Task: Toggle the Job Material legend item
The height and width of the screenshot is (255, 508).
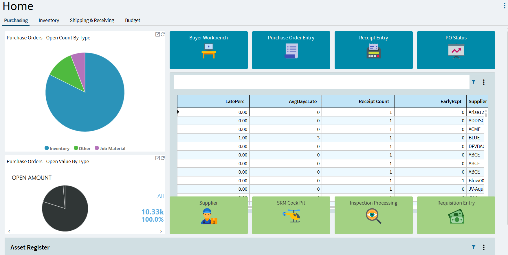Action: (x=110, y=148)
